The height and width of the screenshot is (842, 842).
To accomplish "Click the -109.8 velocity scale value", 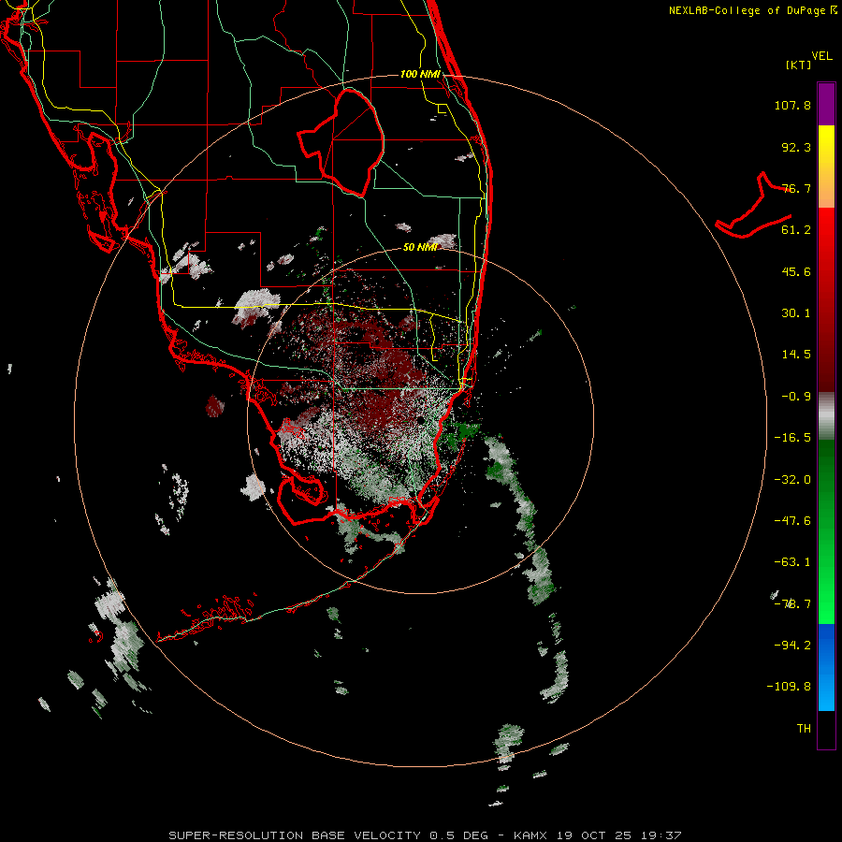I will tap(789, 687).
